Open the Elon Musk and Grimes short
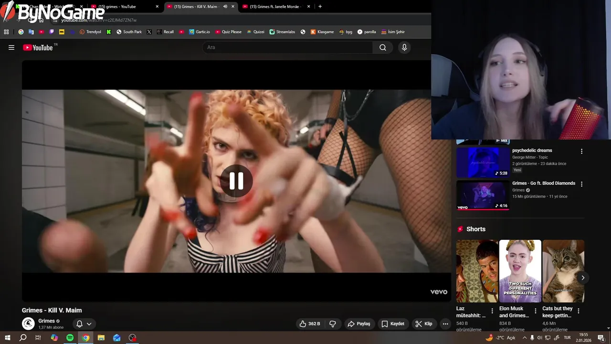The width and height of the screenshot is (611, 344). click(520, 271)
